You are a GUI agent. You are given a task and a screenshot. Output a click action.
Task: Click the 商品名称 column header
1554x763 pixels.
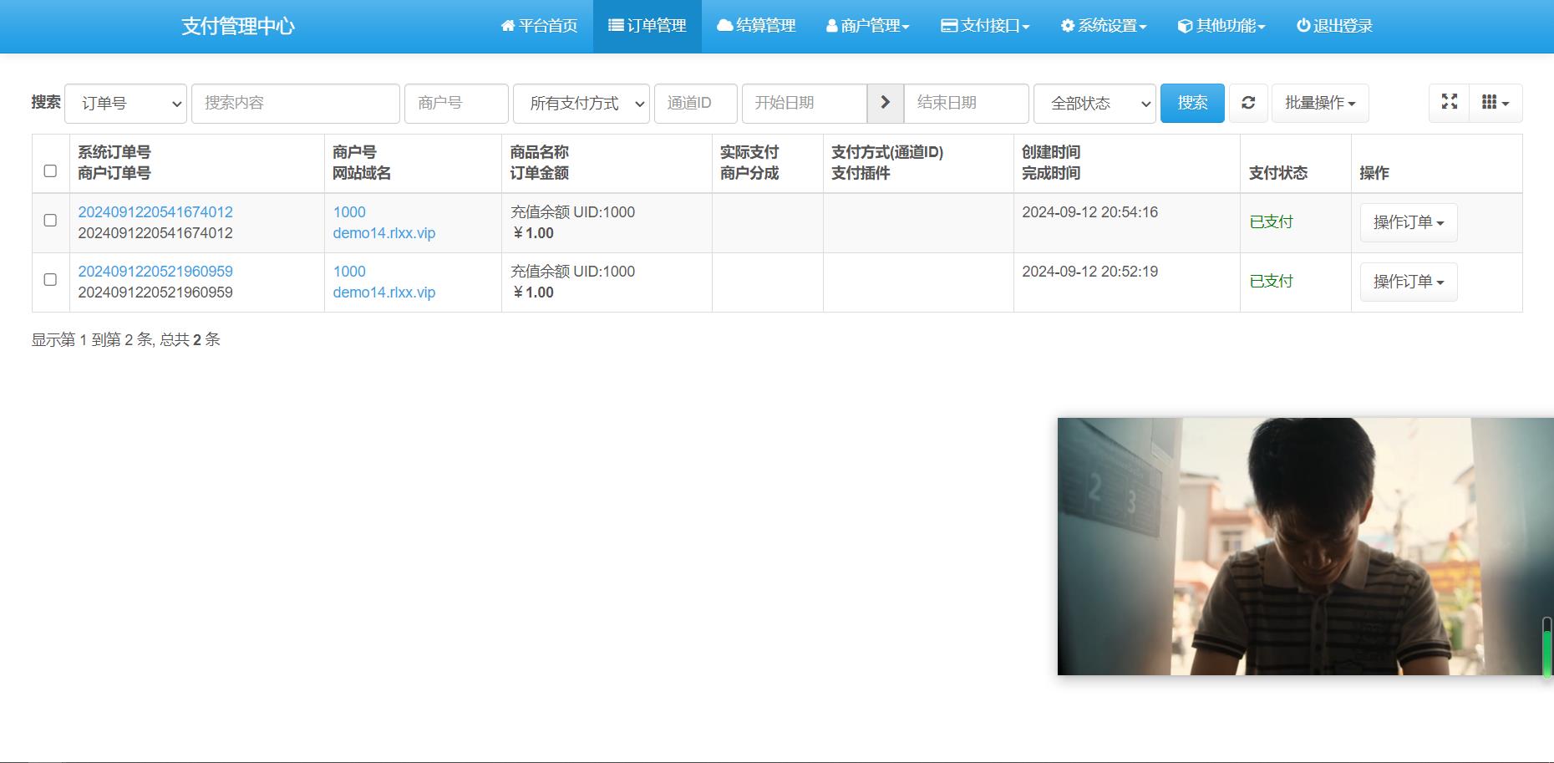(x=540, y=152)
